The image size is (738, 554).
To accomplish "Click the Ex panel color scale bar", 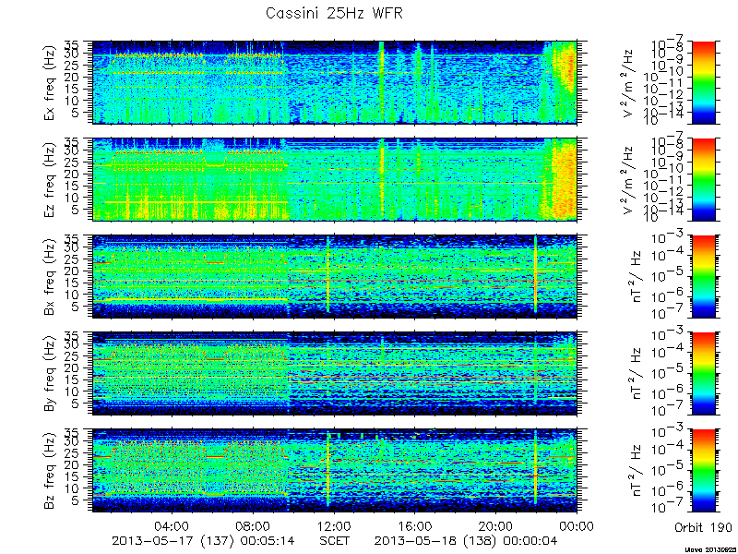I will [703, 82].
